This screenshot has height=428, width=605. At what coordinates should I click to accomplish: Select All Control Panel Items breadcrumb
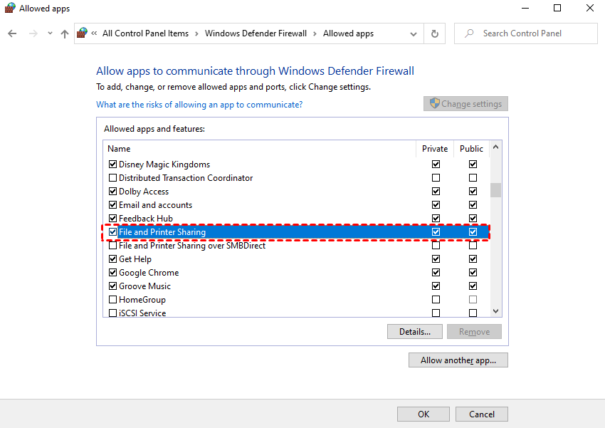click(145, 33)
